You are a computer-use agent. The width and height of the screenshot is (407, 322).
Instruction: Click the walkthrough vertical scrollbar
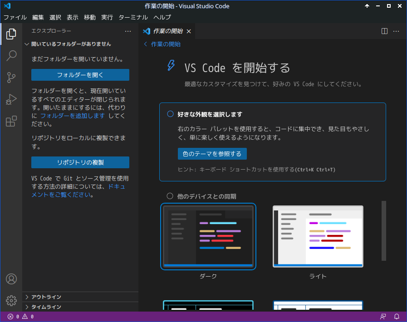pos(384,231)
